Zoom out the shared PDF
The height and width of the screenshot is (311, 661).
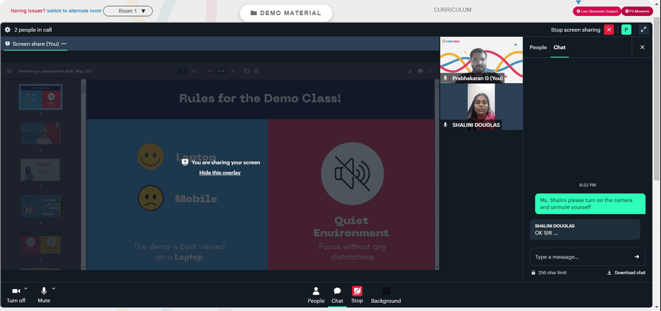(x=209, y=71)
